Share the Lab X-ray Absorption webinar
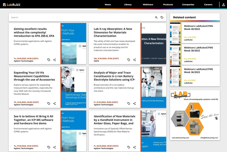Screen dimensions: 227x152 coord(134,60)
